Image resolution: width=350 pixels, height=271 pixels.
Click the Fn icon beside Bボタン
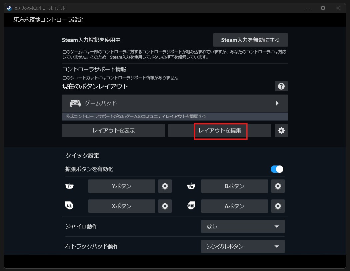[x=191, y=186]
